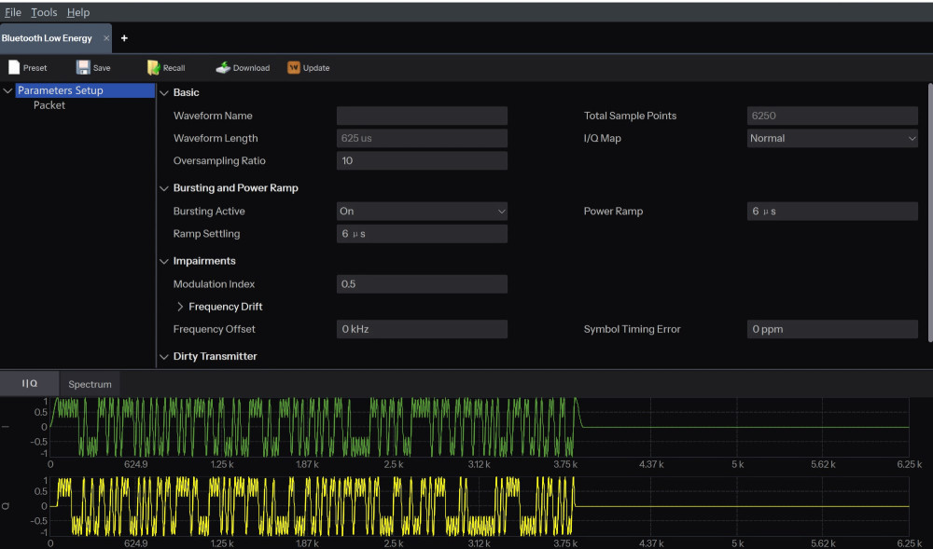Collapse the Impairments section
Image resolution: width=933 pixels, height=549 pixels.
(164, 260)
